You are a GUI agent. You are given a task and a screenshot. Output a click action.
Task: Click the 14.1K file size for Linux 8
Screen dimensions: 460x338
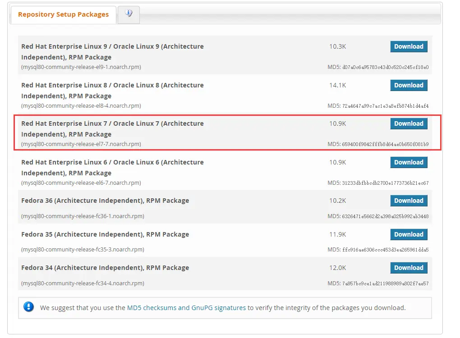point(337,85)
